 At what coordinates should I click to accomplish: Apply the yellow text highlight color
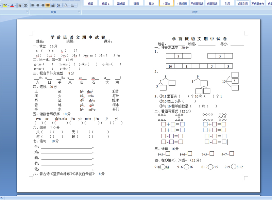(x=5, y=5)
